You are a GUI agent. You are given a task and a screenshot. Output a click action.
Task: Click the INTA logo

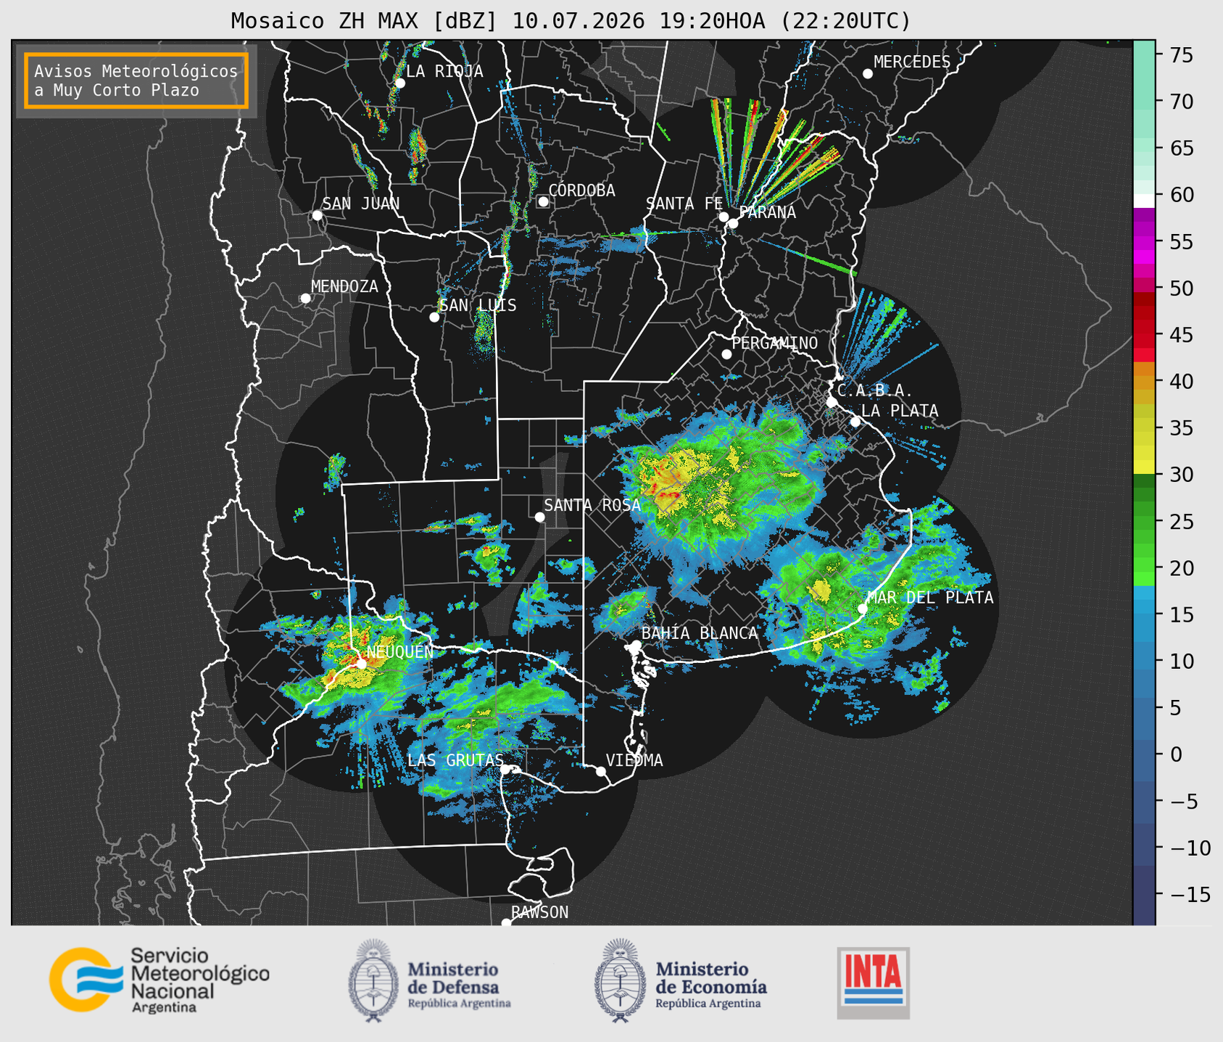click(x=873, y=983)
